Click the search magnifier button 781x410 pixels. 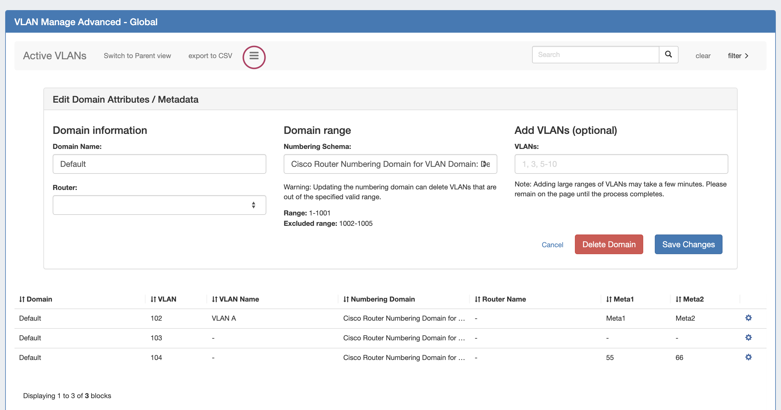668,55
